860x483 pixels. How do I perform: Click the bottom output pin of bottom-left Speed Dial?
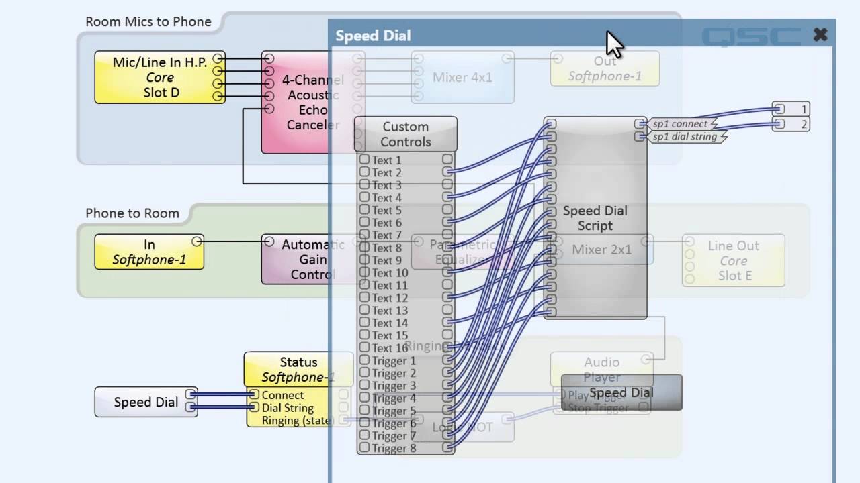click(x=191, y=407)
